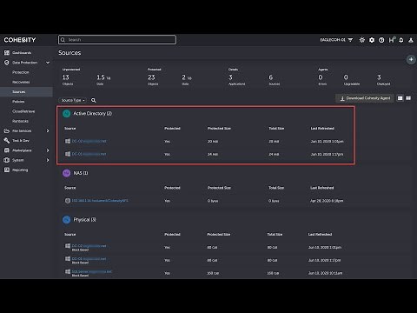Click the 23 protected objects value
The height and width of the screenshot is (313, 417).
point(151,77)
